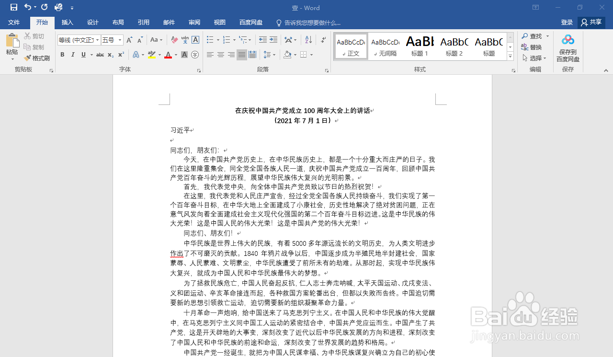Redo the last action
613x357 pixels.
point(45,7)
